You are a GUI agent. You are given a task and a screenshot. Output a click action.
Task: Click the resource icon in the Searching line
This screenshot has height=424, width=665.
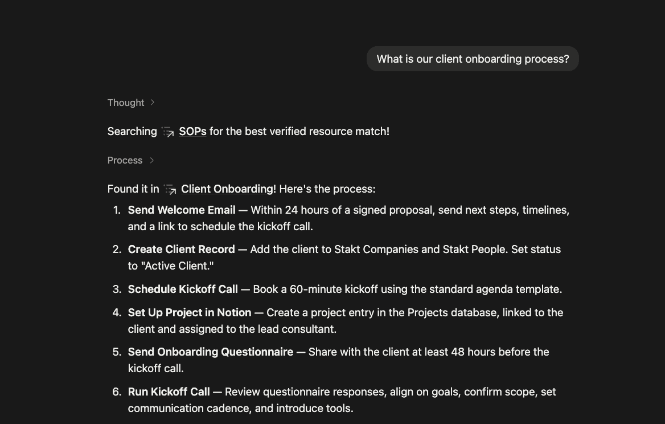coord(168,132)
